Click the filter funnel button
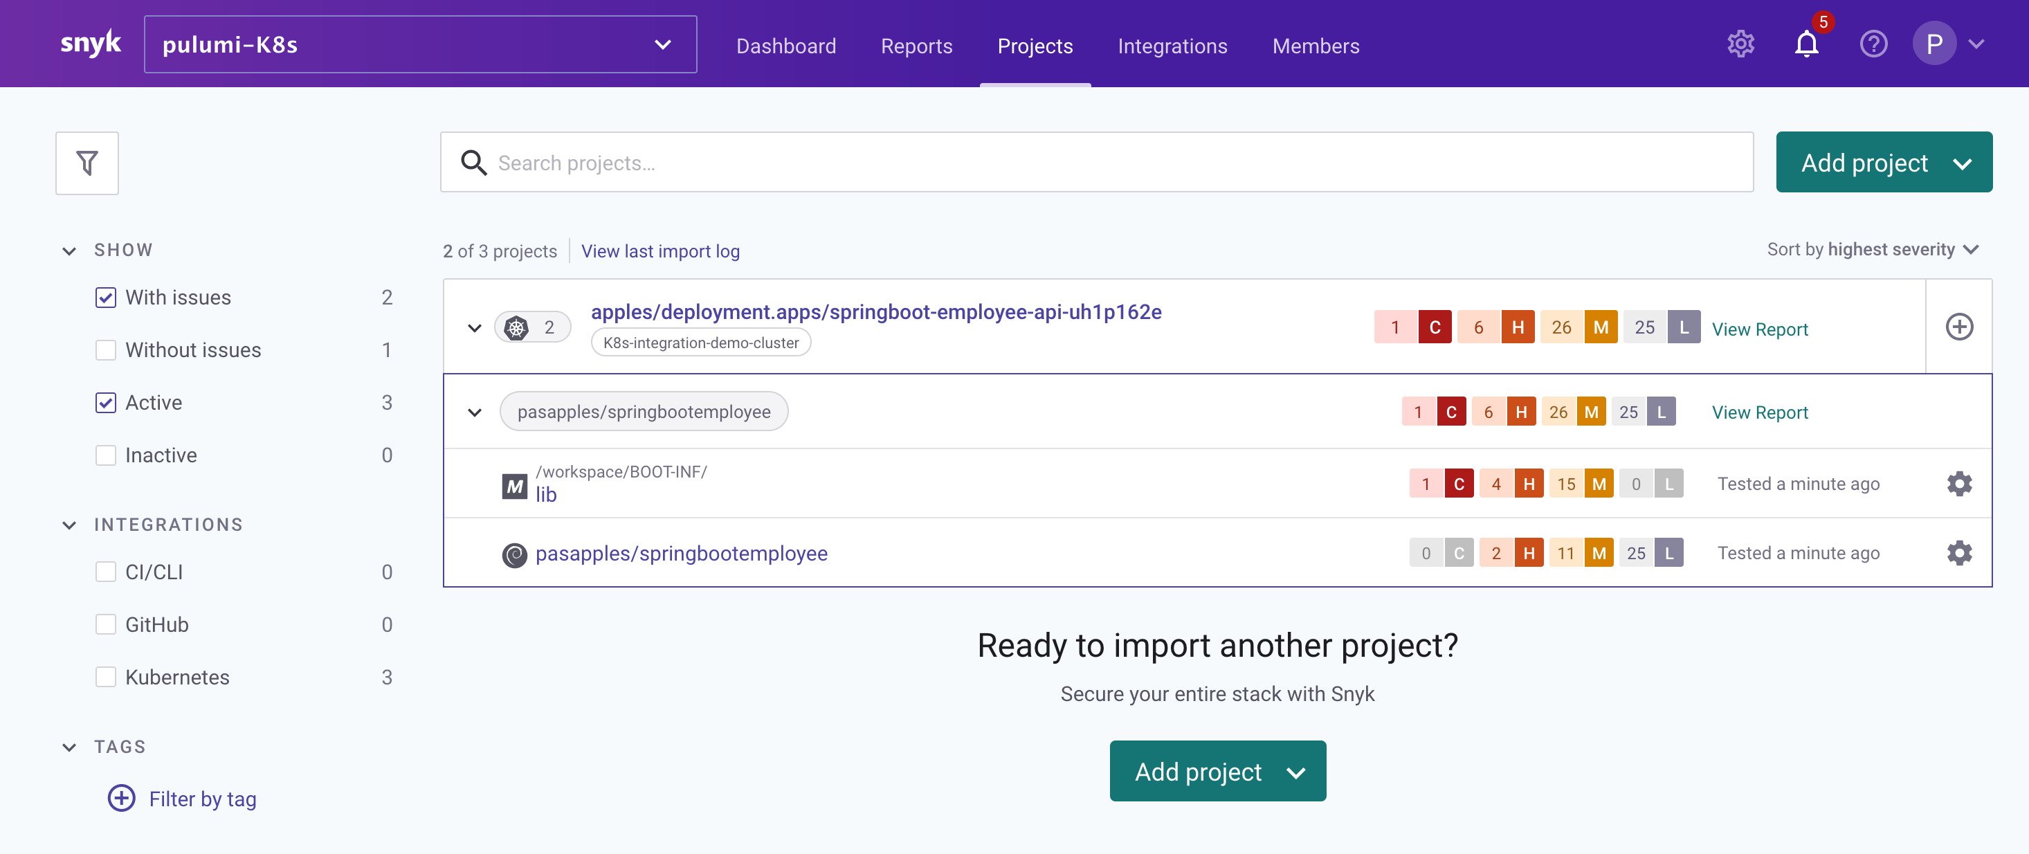This screenshot has height=854, width=2029. click(x=87, y=163)
